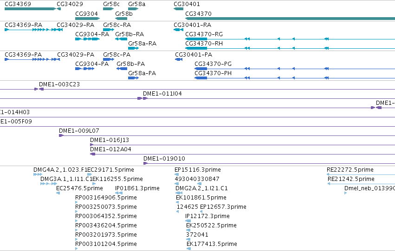Click the RP003201973.5prime EST label
The width and height of the screenshot is (395, 251).
point(106,235)
